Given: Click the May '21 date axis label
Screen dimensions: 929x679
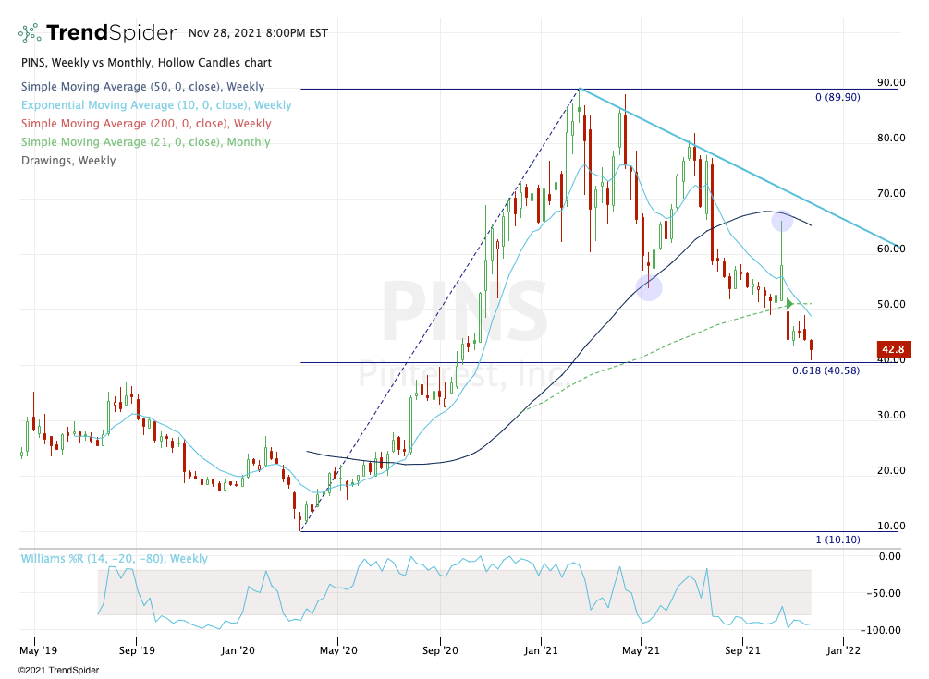Looking at the screenshot, I should pos(641,650).
